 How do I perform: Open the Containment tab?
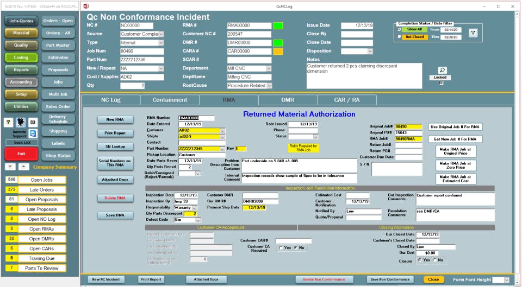click(170, 100)
